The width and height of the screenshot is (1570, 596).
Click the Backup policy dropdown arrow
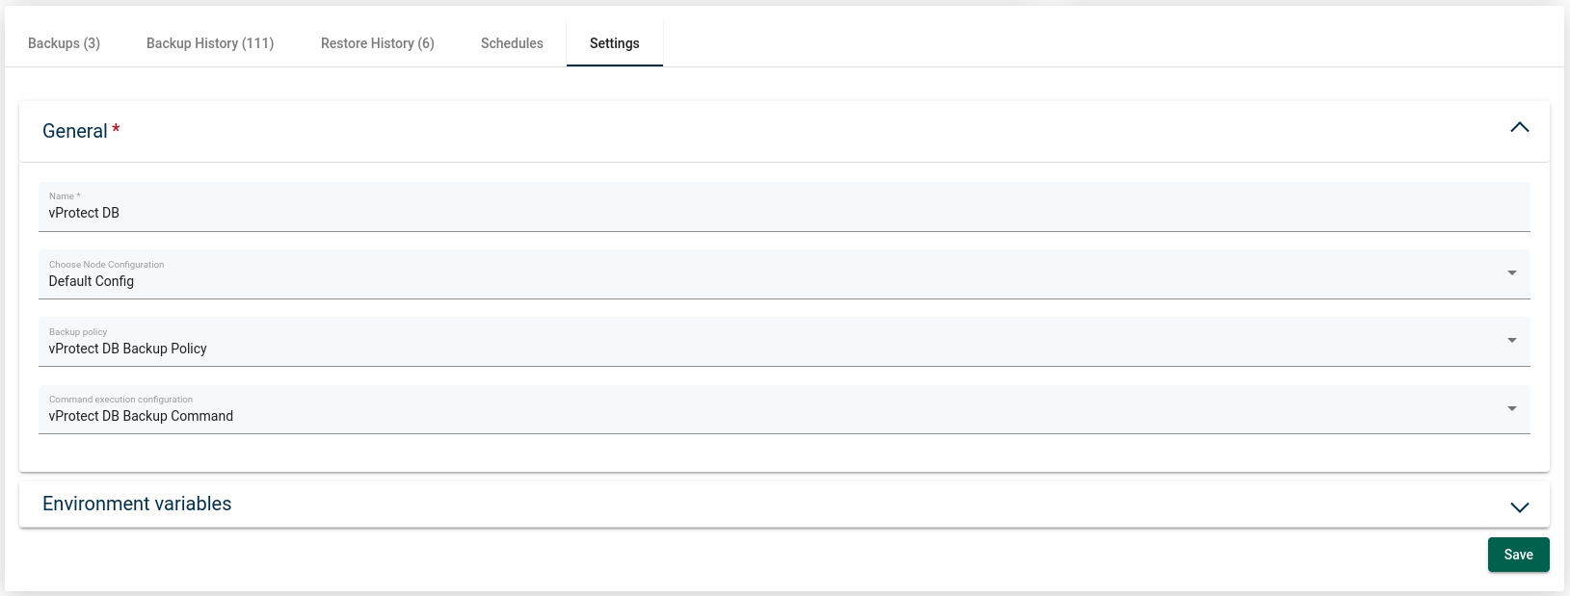tap(1511, 341)
